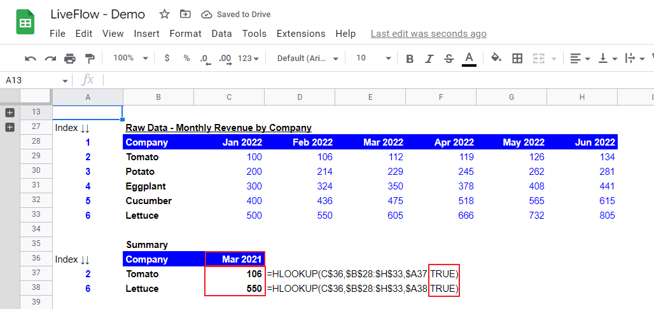Open the more formats 123 dropdown
The image size is (654, 309).
[x=248, y=58]
